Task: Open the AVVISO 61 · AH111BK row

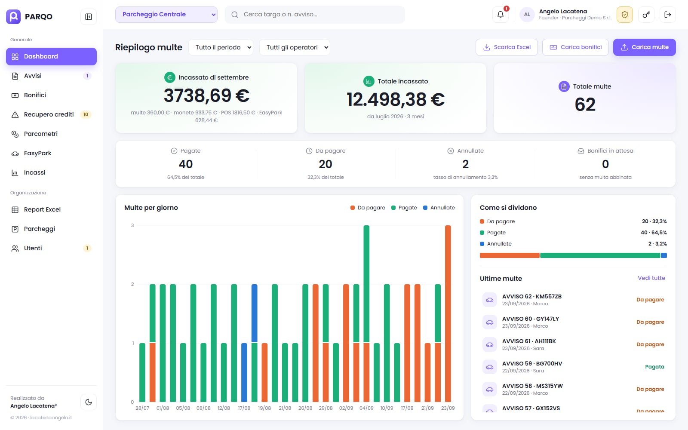Action: click(x=574, y=344)
